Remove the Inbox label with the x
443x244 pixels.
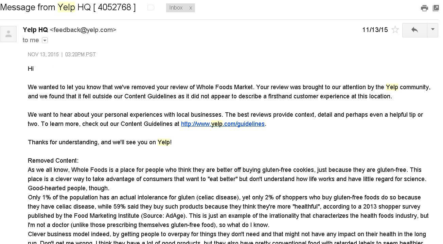coord(191,7)
